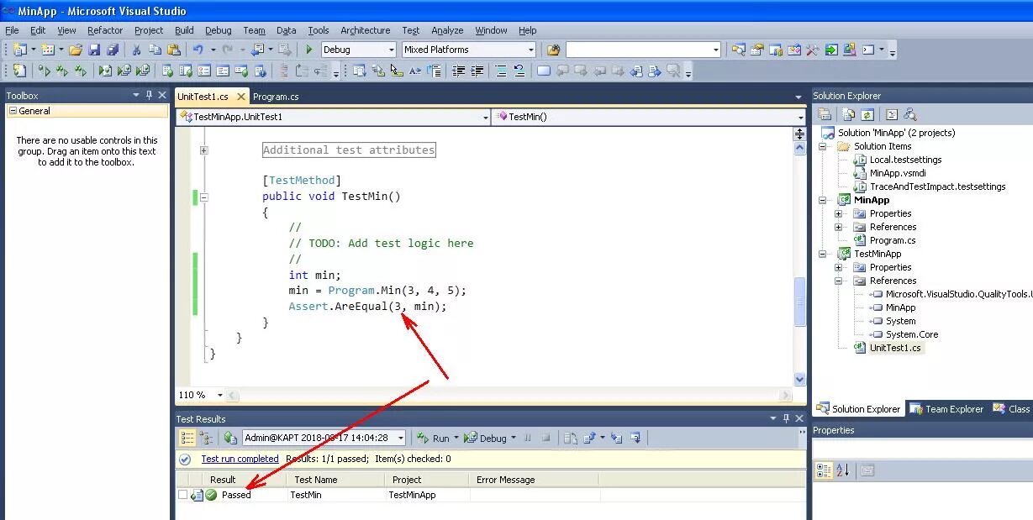This screenshot has width=1033, height=520.
Task: Open the Architecture menu
Action: click(x=366, y=30)
